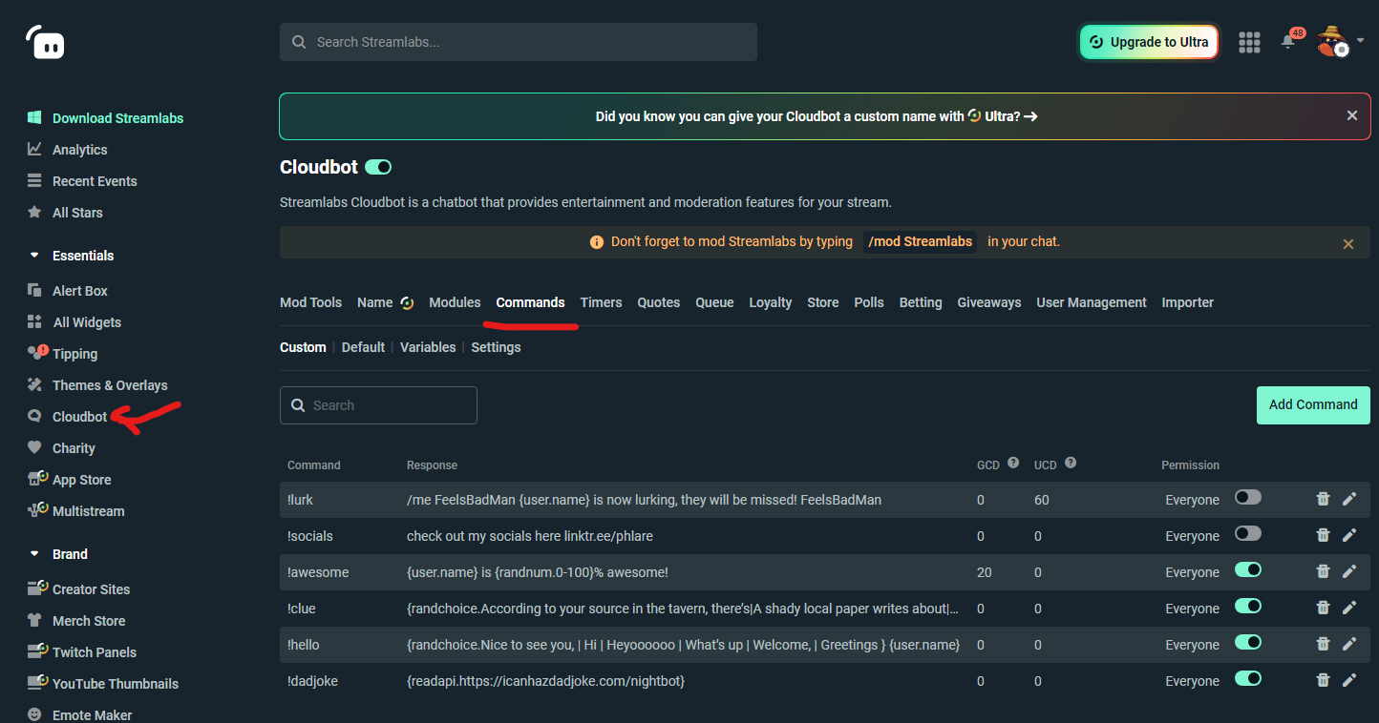Delete the !awesome command with trash icon
The width and height of the screenshot is (1379, 723).
[x=1323, y=571]
